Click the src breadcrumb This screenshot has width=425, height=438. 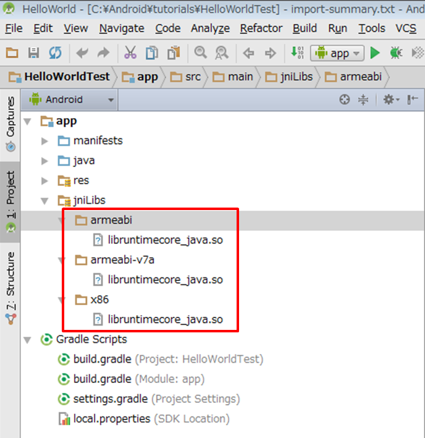(x=185, y=77)
